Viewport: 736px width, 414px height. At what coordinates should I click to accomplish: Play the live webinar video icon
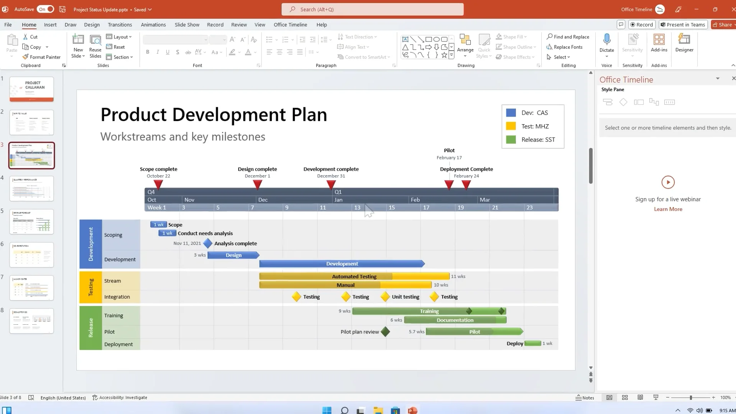[668, 182]
